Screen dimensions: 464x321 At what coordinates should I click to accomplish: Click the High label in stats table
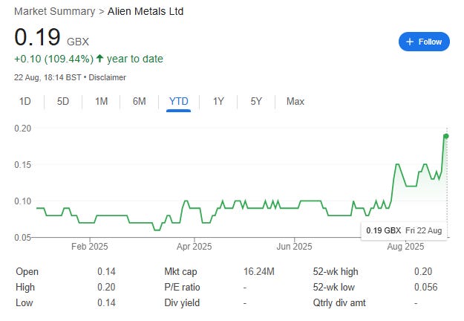click(25, 288)
